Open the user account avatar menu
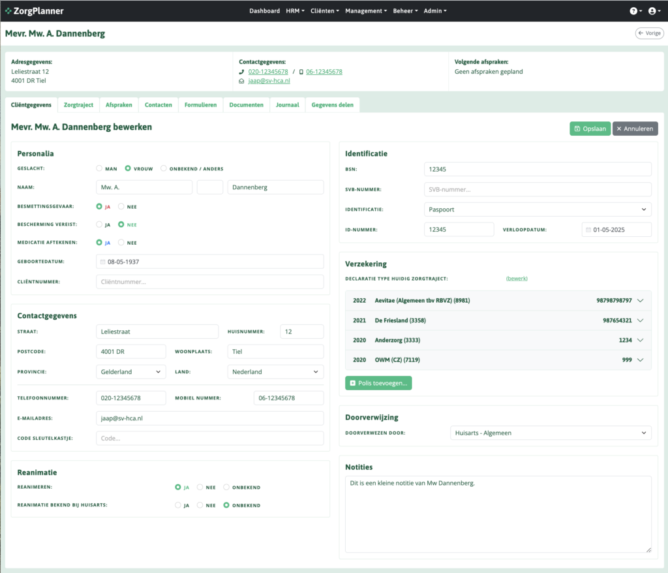This screenshot has height=573, width=668. click(x=653, y=11)
